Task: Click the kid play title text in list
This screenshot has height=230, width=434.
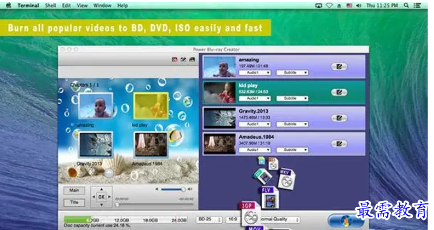Action: tap(248, 86)
